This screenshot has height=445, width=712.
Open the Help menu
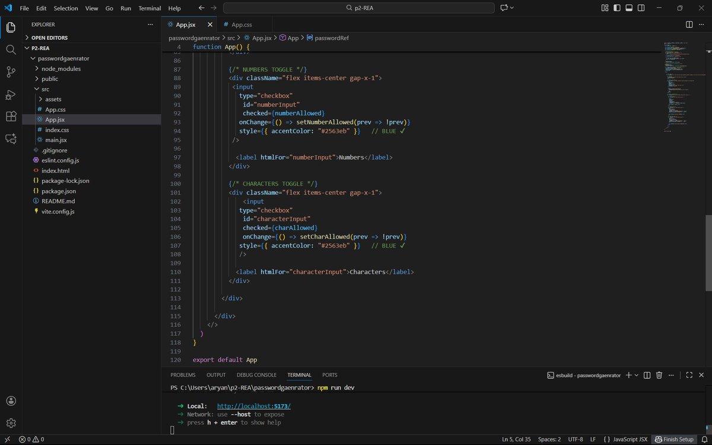coord(174,8)
